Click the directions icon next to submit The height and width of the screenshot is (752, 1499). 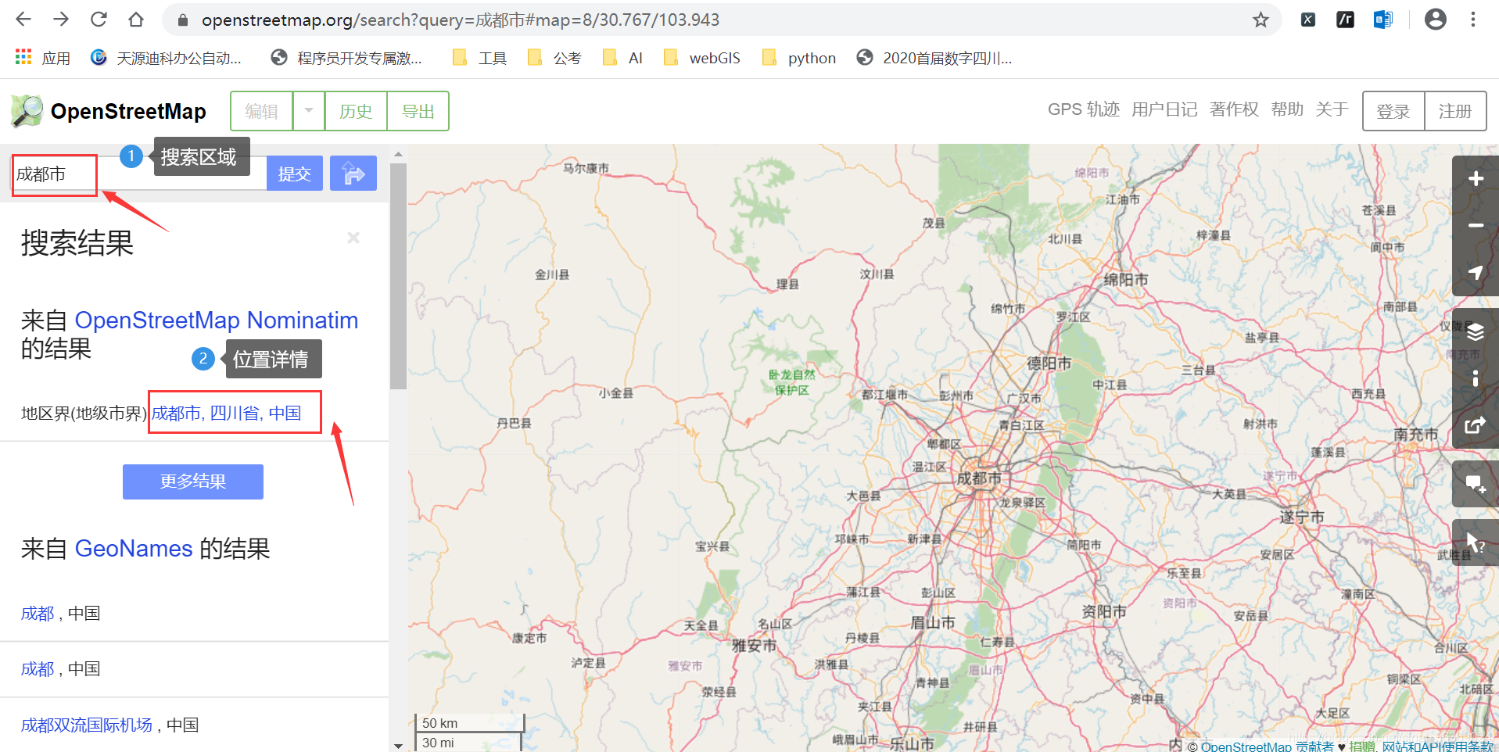click(x=353, y=173)
